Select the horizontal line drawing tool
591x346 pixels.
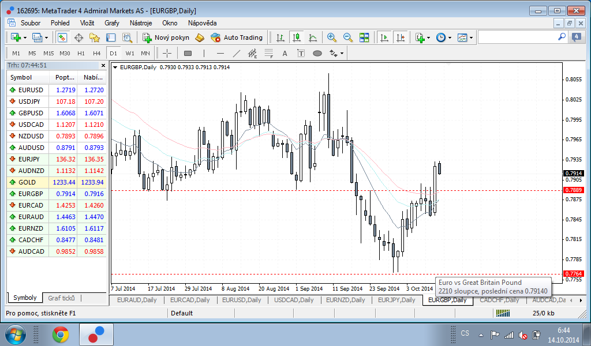[220, 53]
